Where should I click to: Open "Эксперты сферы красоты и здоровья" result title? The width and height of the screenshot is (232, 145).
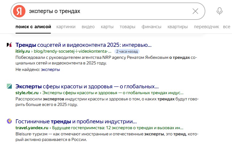coord(87,86)
